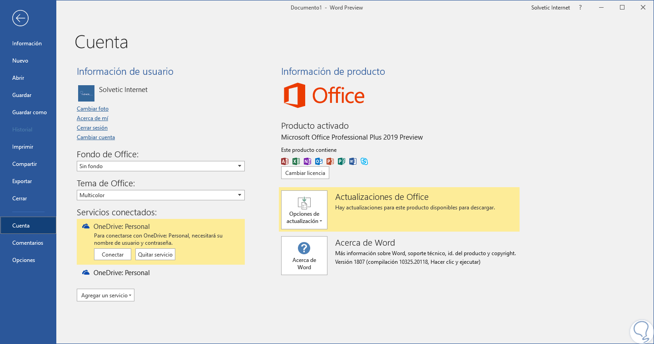654x344 pixels.
Task: Choose Guardar como in the sidebar
Action: point(30,112)
